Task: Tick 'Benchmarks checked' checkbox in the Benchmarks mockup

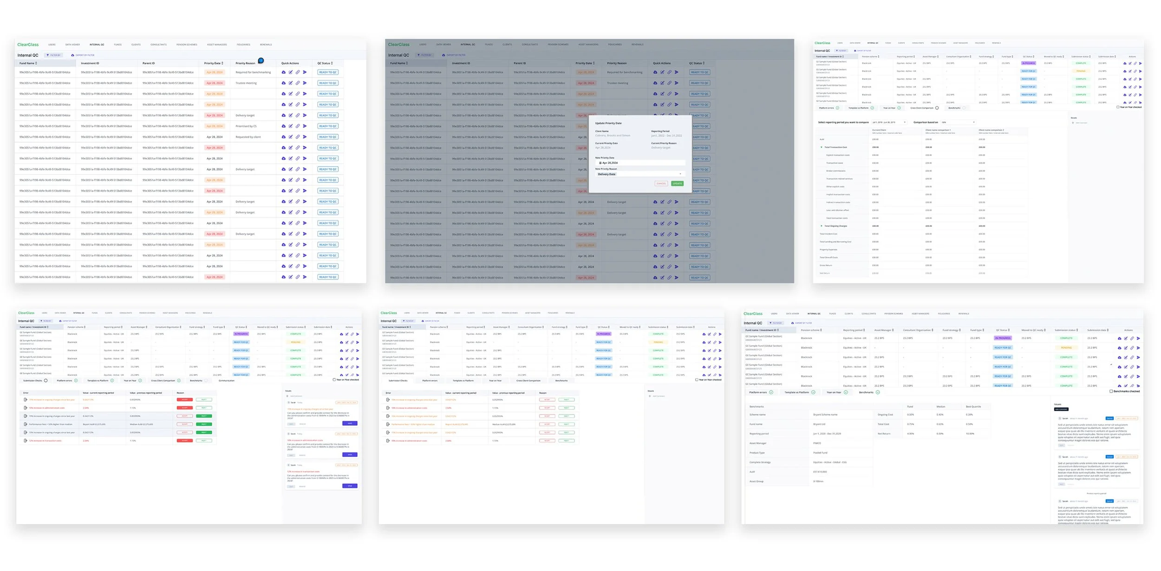Action: [x=1111, y=391]
